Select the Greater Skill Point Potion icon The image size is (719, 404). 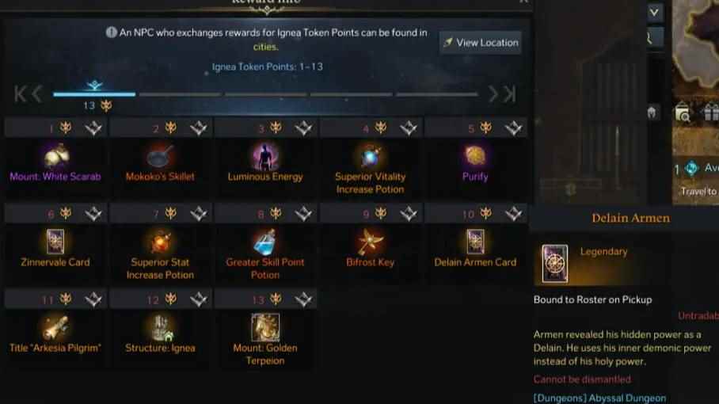coord(265,242)
